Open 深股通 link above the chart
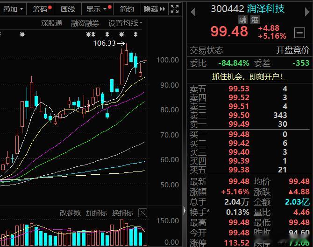The image size is (313, 247). coord(51,23)
